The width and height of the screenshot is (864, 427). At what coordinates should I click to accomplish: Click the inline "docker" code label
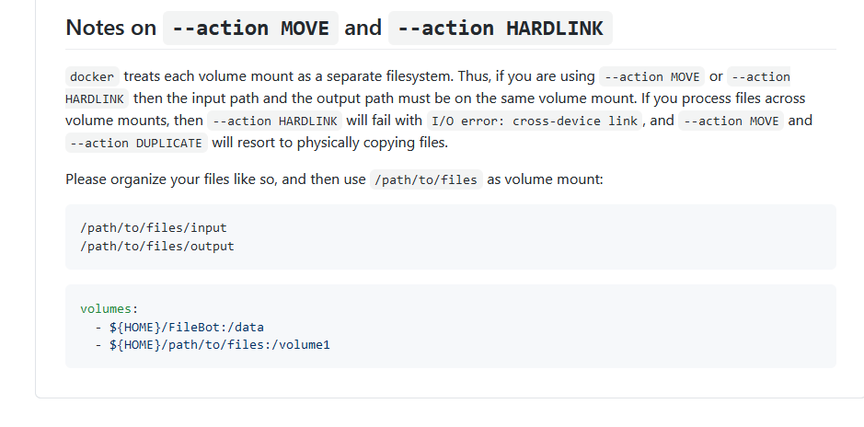(92, 76)
